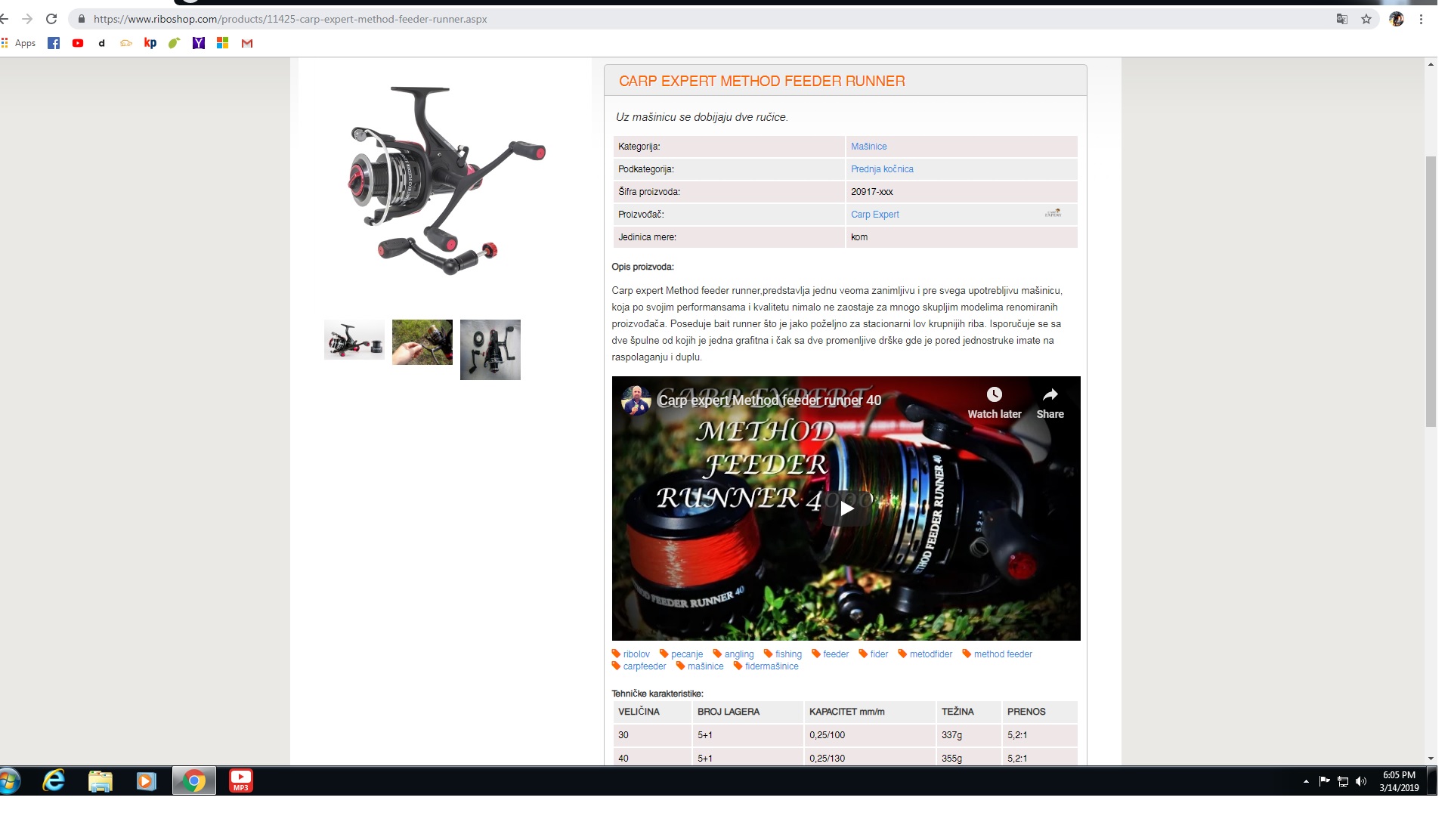Click the Chrome taskbar button
The height and width of the screenshot is (816, 1451).
[x=194, y=780]
